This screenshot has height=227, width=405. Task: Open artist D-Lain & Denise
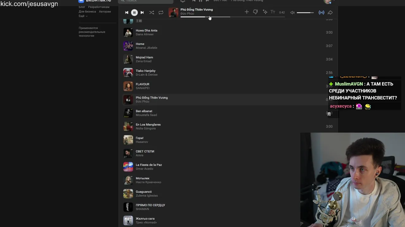click(146, 75)
